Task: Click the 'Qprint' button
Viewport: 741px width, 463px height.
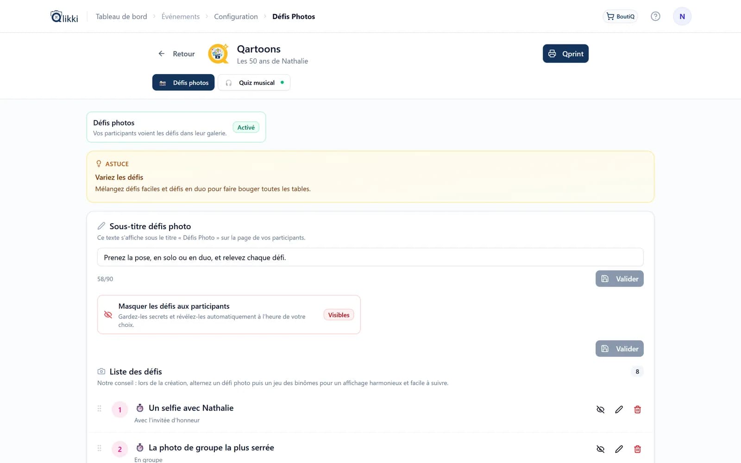Action: click(x=565, y=54)
